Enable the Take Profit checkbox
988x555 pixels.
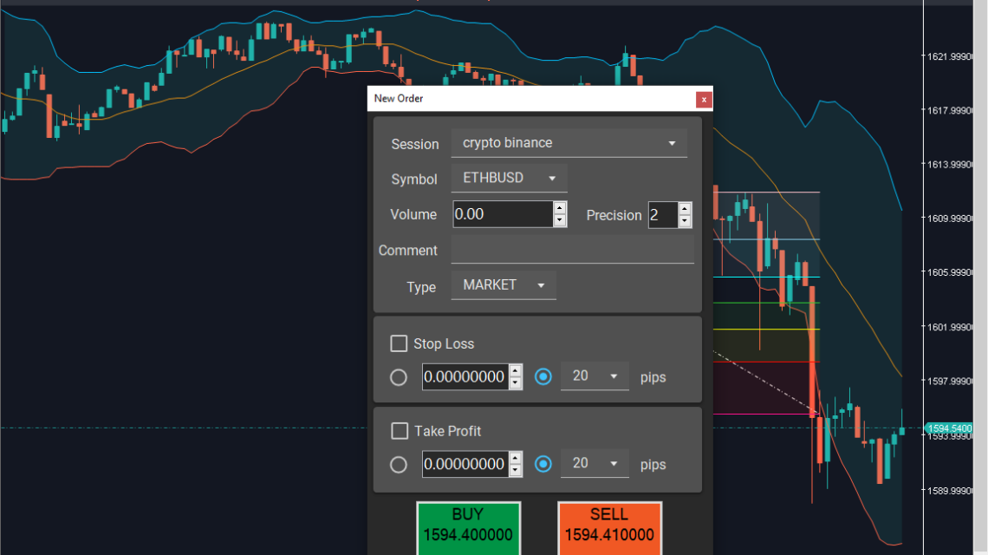tap(400, 431)
